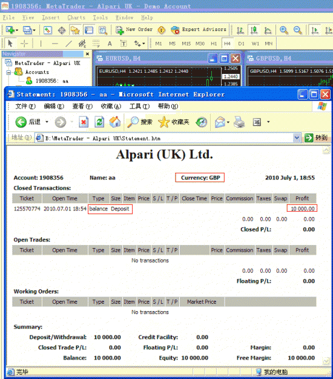Select the Vertical Line drawing tool
The width and height of the screenshot is (333, 379).
(41, 44)
